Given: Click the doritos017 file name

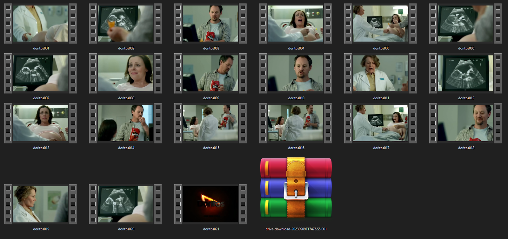Looking at the screenshot, I should [x=381, y=148].
